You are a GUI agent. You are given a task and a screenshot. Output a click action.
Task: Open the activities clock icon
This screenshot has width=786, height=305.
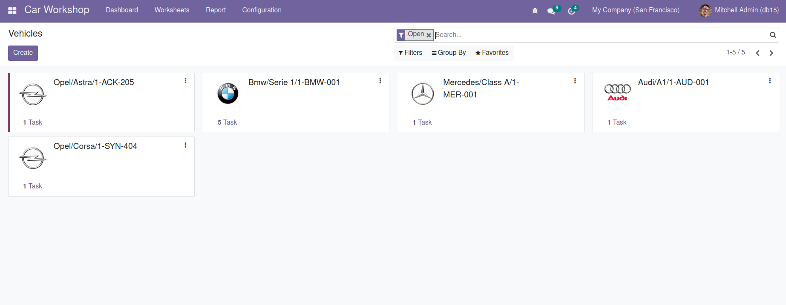click(571, 11)
